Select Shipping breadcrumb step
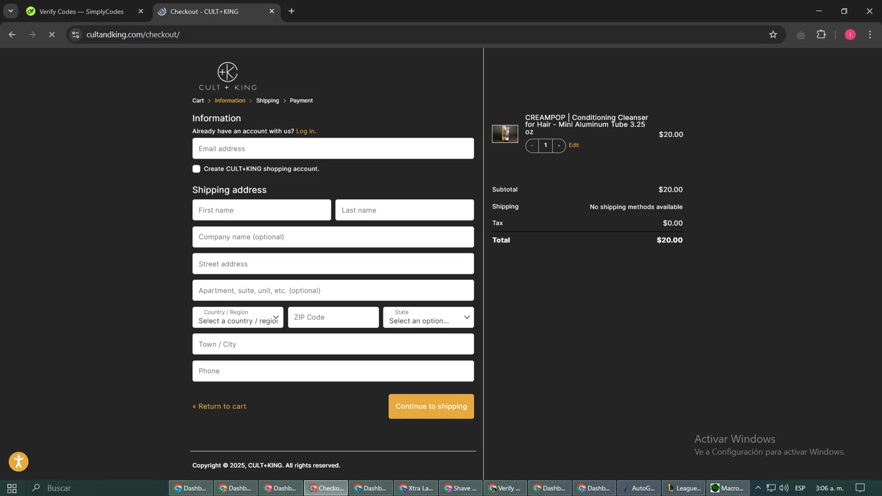This screenshot has width=882, height=496. pyautogui.click(x=268, y=100)
